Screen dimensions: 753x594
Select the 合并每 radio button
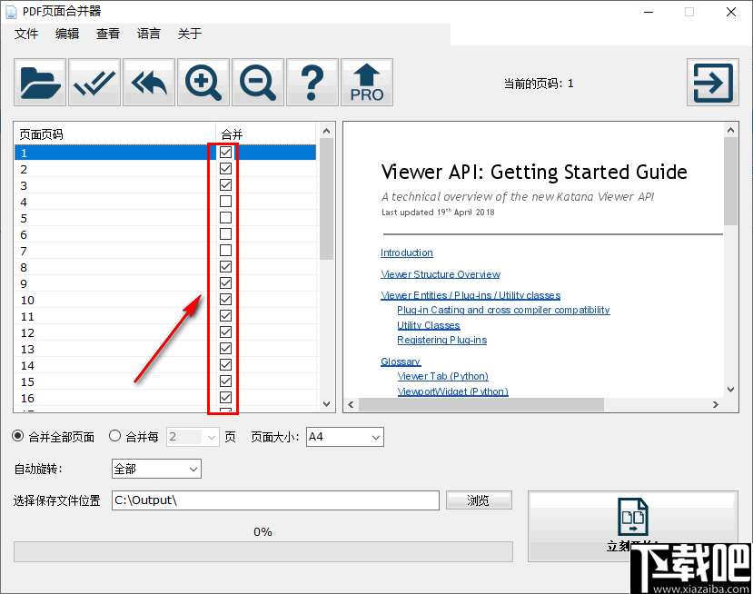(x=114, y=436)
